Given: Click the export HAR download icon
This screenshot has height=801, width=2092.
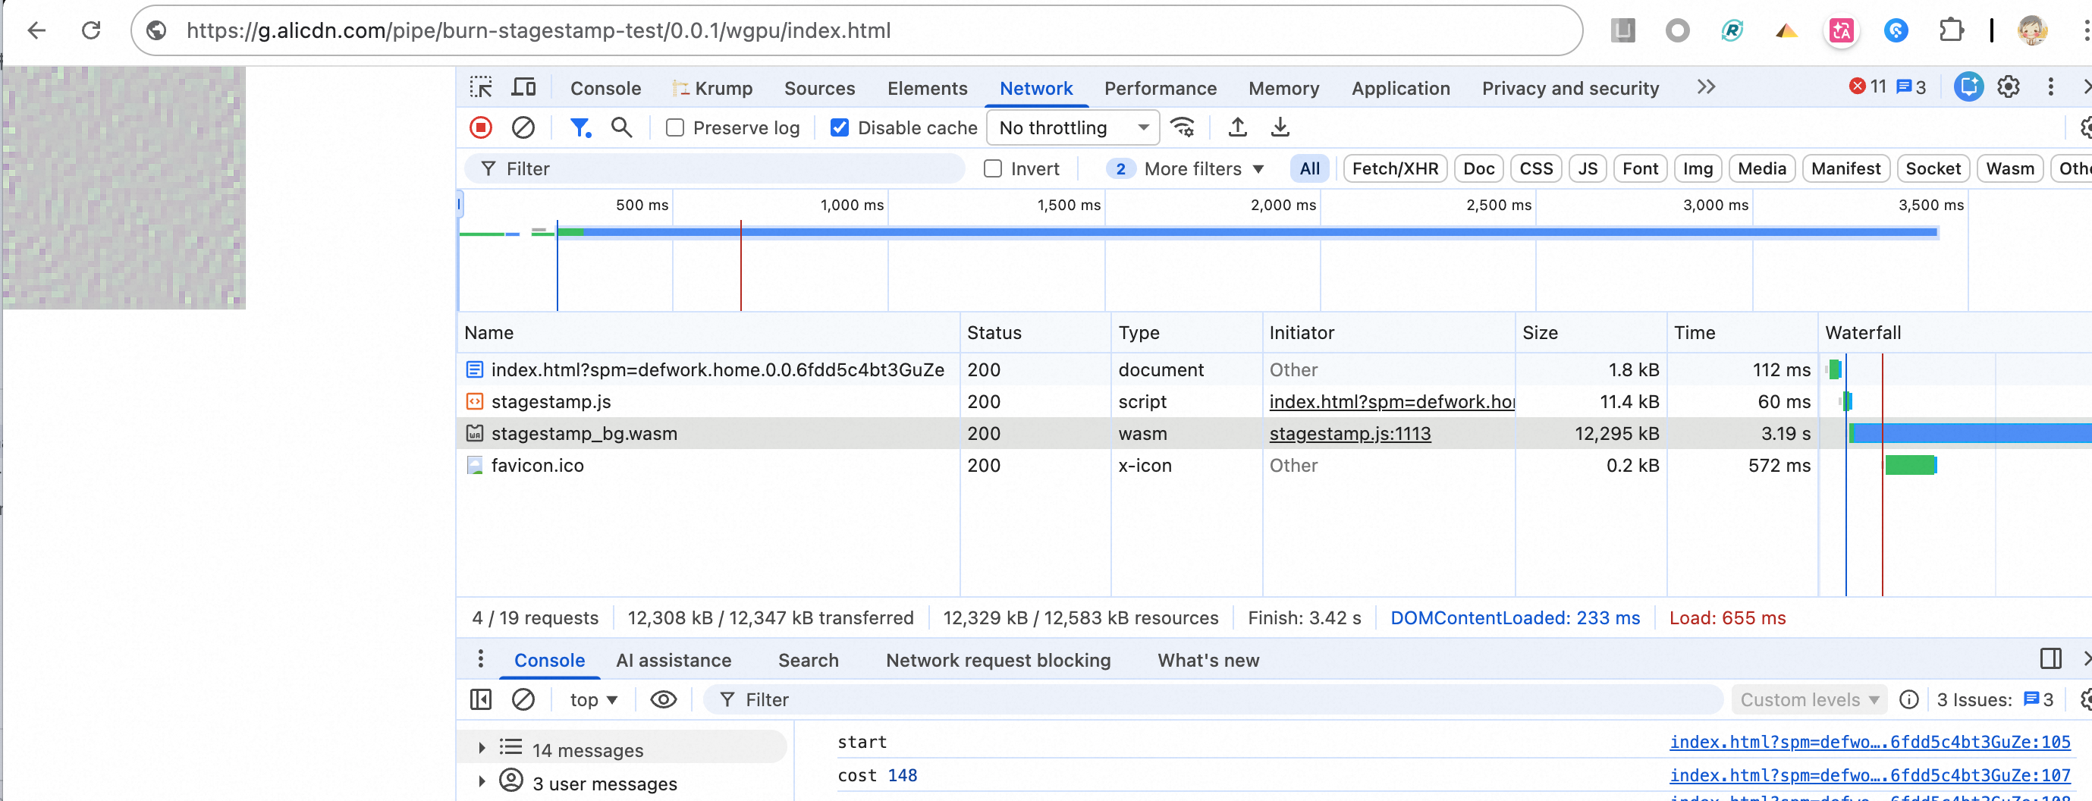Looking at the screenshot, I should click(x=1280, y=127).
